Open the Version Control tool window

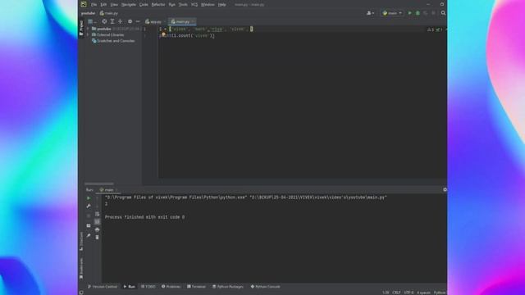[103, 287]
